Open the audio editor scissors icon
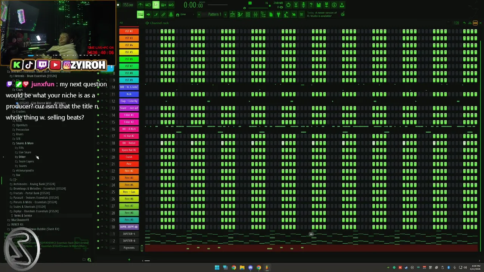 (296, 5)
